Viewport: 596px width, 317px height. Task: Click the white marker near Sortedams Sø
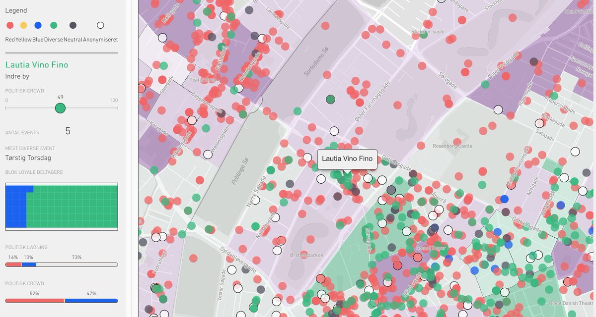(x=334, y=131)
